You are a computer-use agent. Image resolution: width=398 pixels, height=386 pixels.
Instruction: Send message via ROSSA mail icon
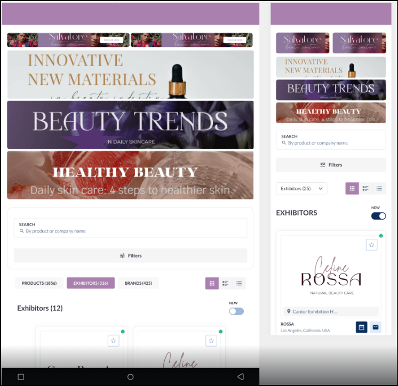[376, 327]
